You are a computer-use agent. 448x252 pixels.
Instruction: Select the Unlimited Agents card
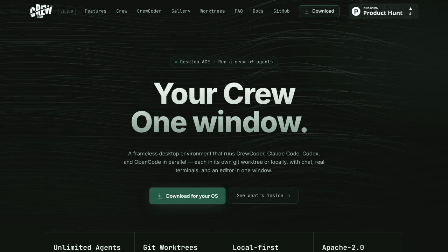click(x=90, y=242)
